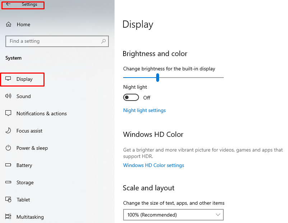288x223 pixels.
Task: Click the Battery icon in sidebar
Action: pyautogui.click(x=8, y=165)
